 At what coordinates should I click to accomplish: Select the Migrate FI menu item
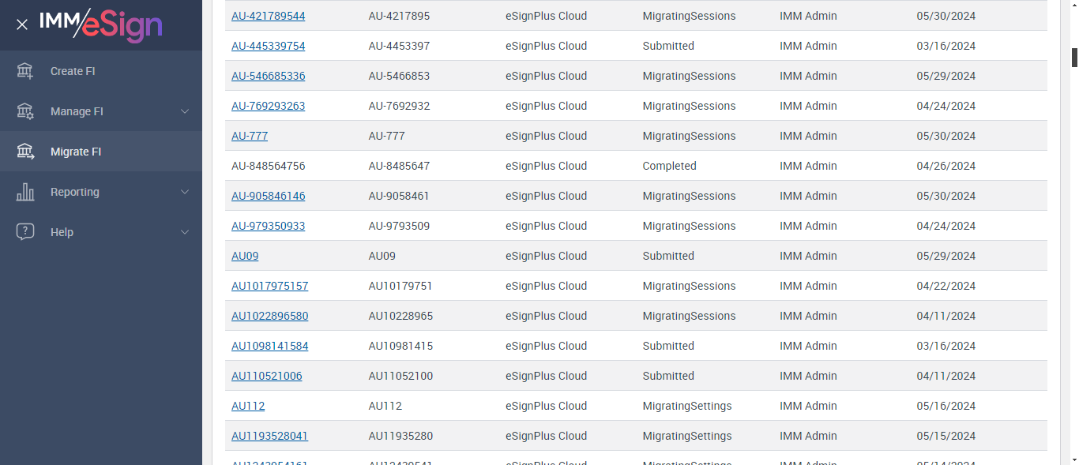click(76, 152)
